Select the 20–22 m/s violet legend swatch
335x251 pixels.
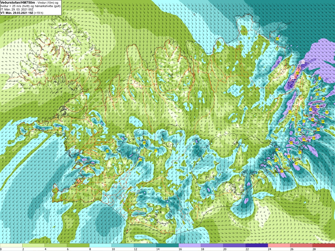[x=234, y=246]
